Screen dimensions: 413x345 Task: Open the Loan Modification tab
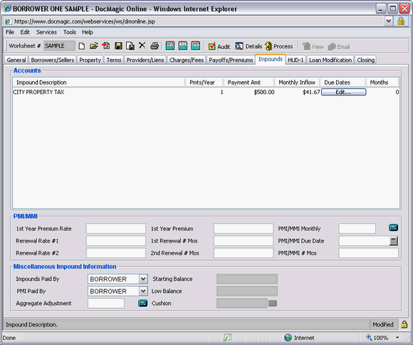tap(330, 60)
